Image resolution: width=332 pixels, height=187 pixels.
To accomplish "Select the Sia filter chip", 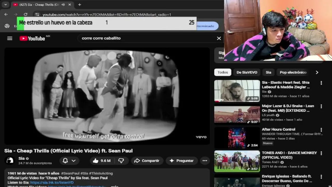I will (x=268, y=72).
